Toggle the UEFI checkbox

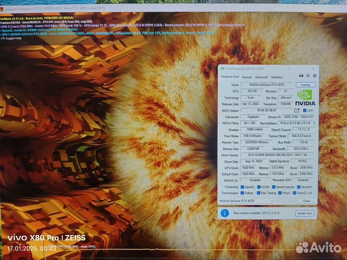(x=304, y=110)
